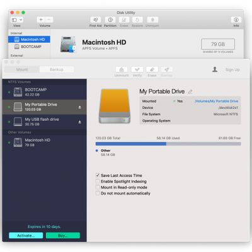The height and width of the screenshot is (252, 252).
Task: Click the "Other Volumes" section header
Action: pyautogui.click(x=20, y=132)
